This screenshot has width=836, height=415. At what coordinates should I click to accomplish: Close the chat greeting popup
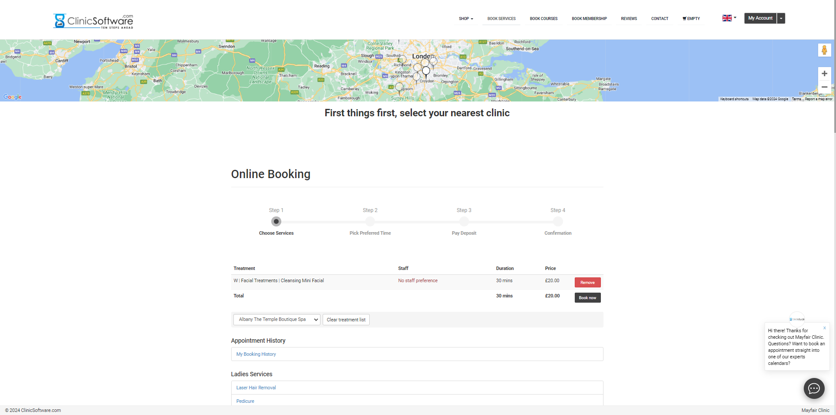[x=824, y=328]
